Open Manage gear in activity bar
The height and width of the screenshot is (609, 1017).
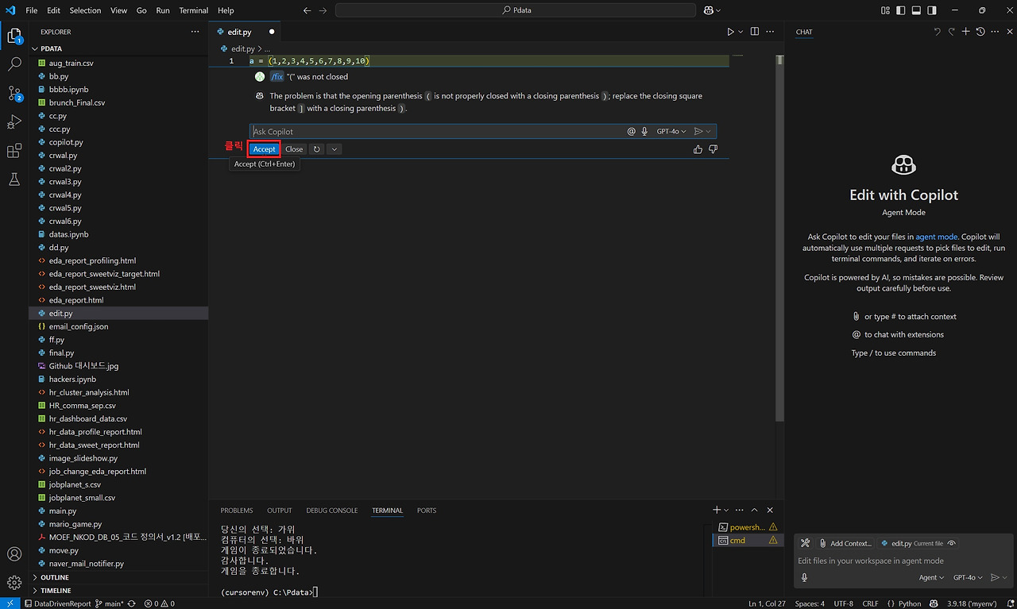point(14,583)
